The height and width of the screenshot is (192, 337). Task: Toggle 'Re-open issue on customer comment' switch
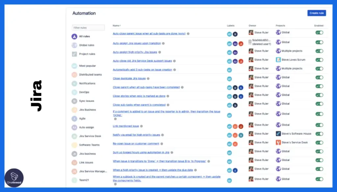(x=319, y=142)
